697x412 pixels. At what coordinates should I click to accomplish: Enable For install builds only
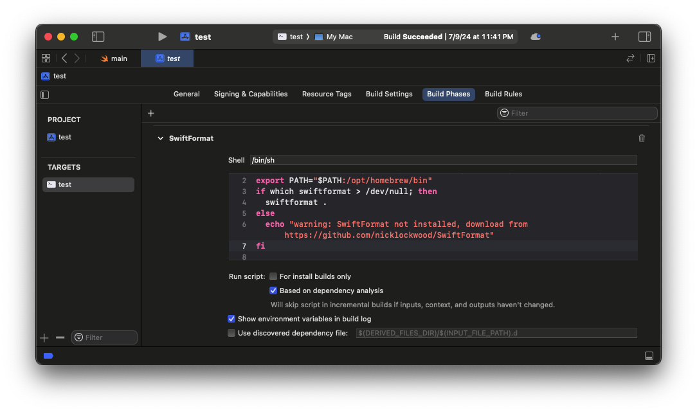click(273, 276)
